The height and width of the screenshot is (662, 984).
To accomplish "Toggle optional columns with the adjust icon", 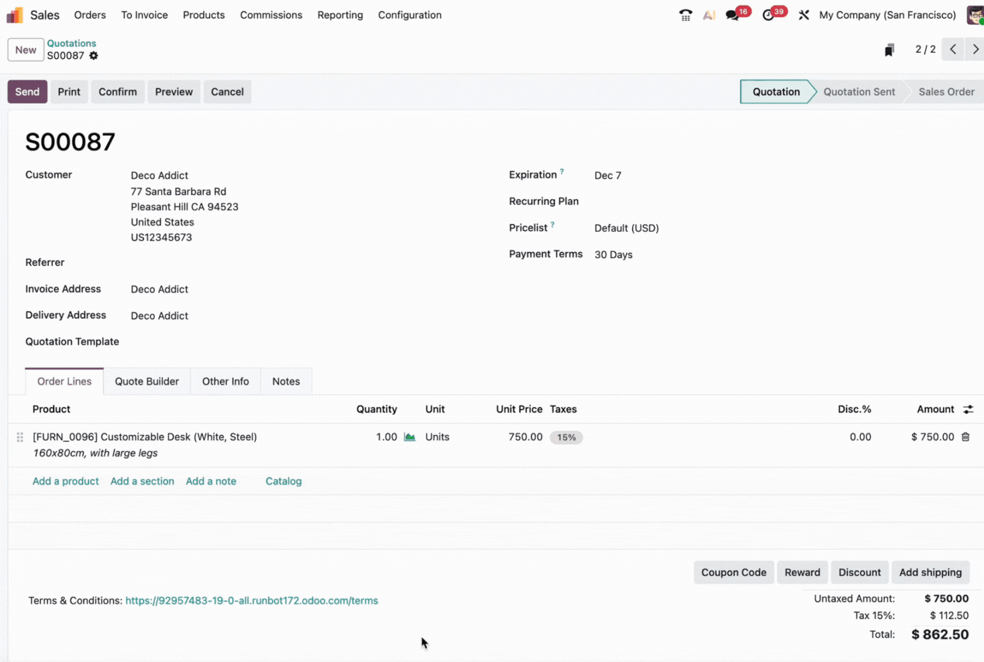I will [x=968, y=409].
